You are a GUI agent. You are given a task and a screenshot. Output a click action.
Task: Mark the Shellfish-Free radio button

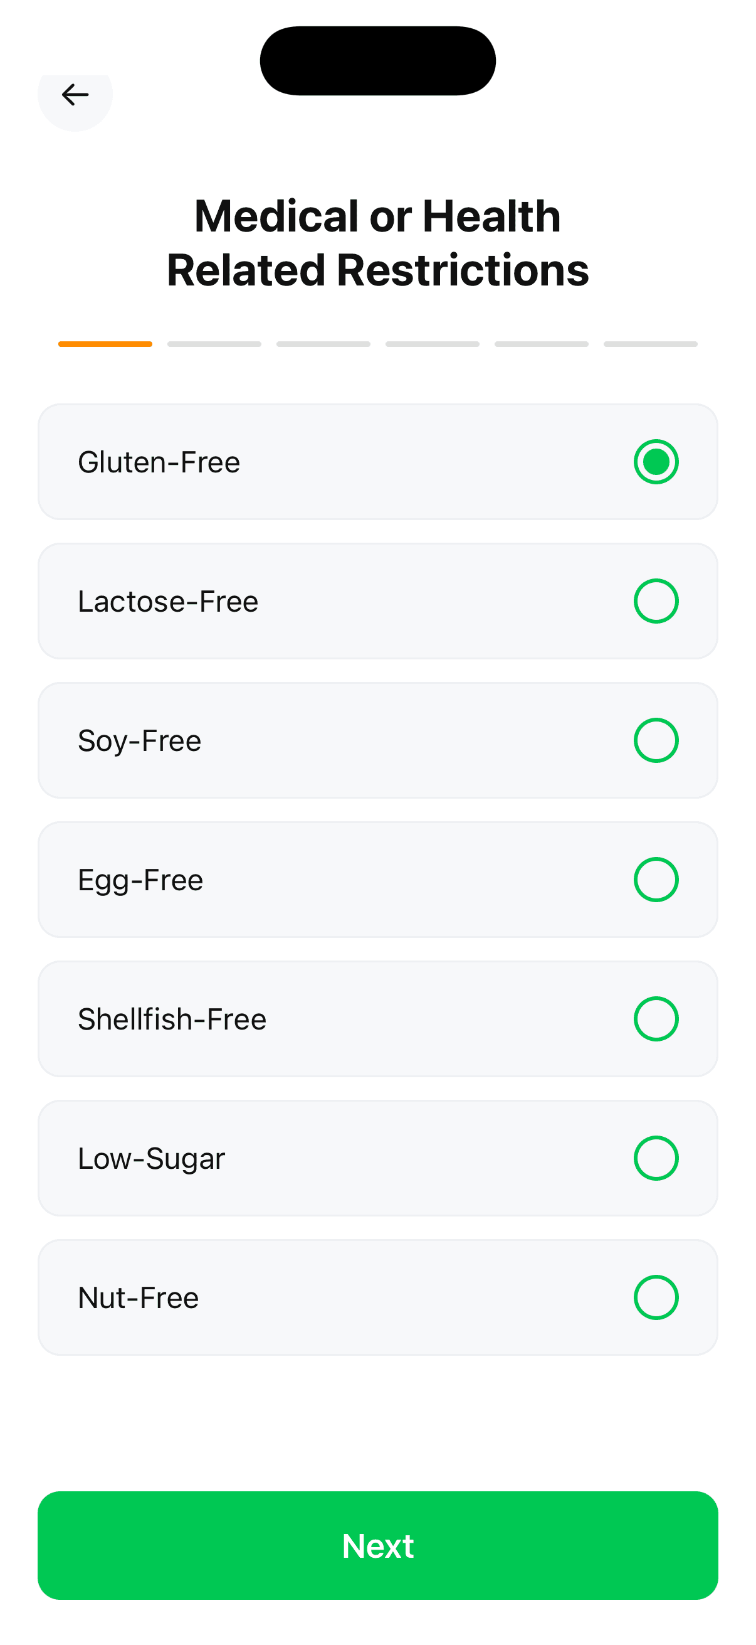pos(655,1018)
